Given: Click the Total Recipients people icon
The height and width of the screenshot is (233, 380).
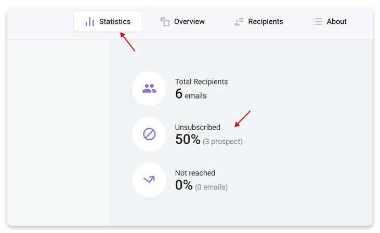Looking at the screenshot, I should [x=149, y=89].
